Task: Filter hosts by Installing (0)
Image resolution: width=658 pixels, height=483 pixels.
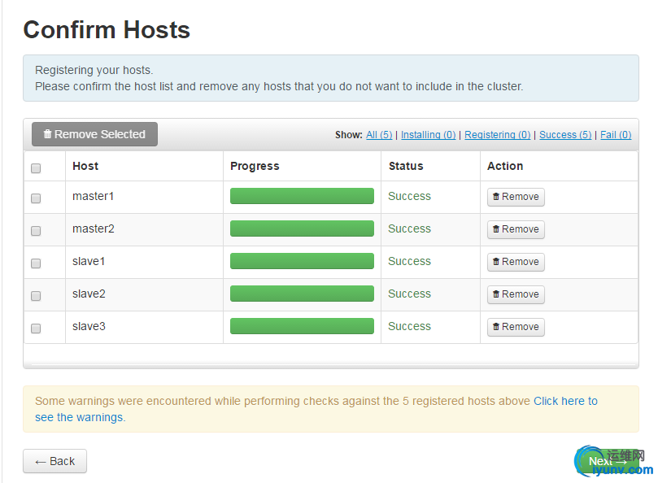Action: (428, 135)
